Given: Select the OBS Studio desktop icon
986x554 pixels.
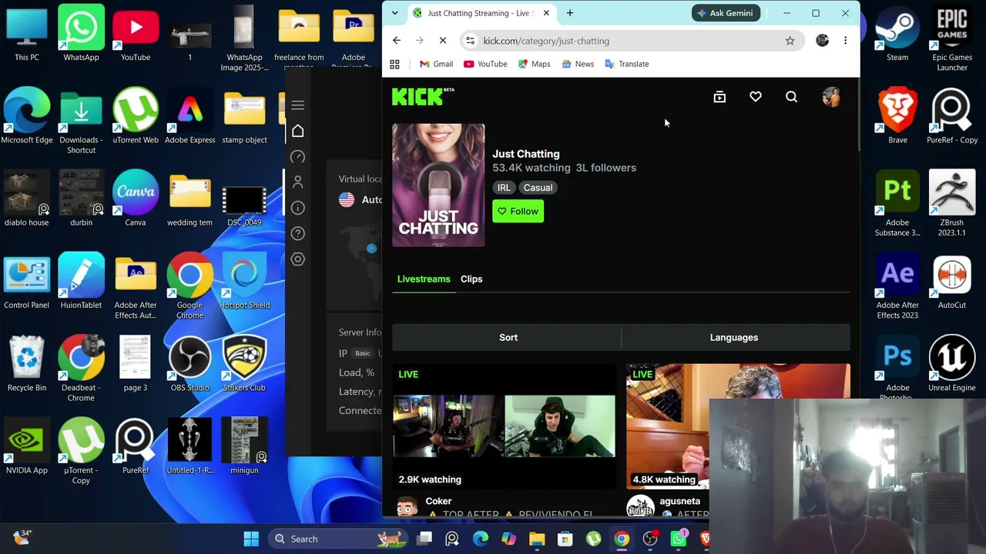Looking at the screenshot, I should coord(189,364).
